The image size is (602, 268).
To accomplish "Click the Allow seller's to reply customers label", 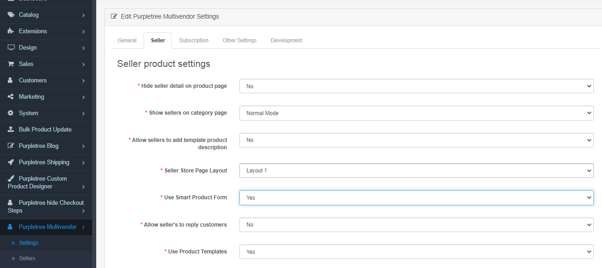I will pyautogui.click(x=185, y=225).
